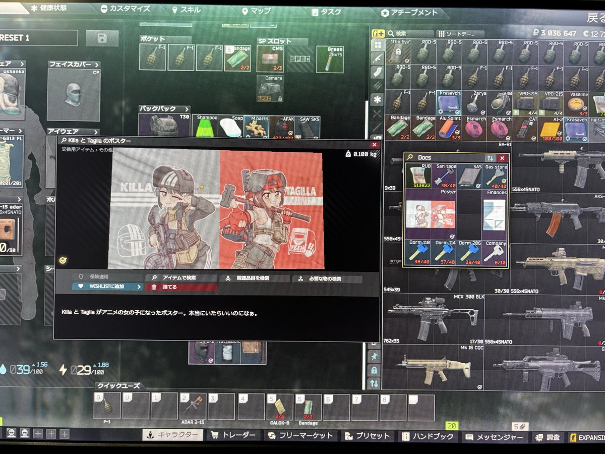605x454 pixels.
Task: Open the マップ (Map) tab
Action: click(257, 11)
